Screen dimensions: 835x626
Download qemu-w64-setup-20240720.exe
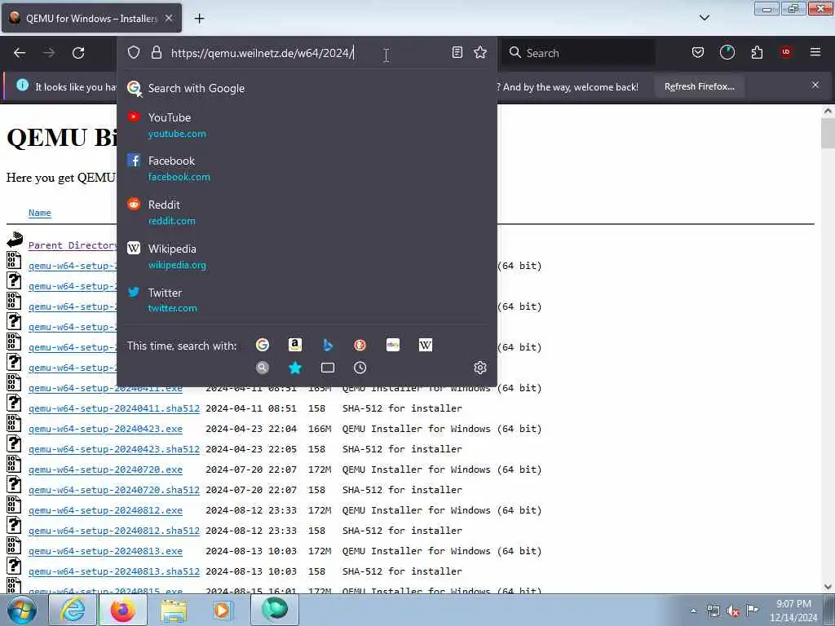105,469
